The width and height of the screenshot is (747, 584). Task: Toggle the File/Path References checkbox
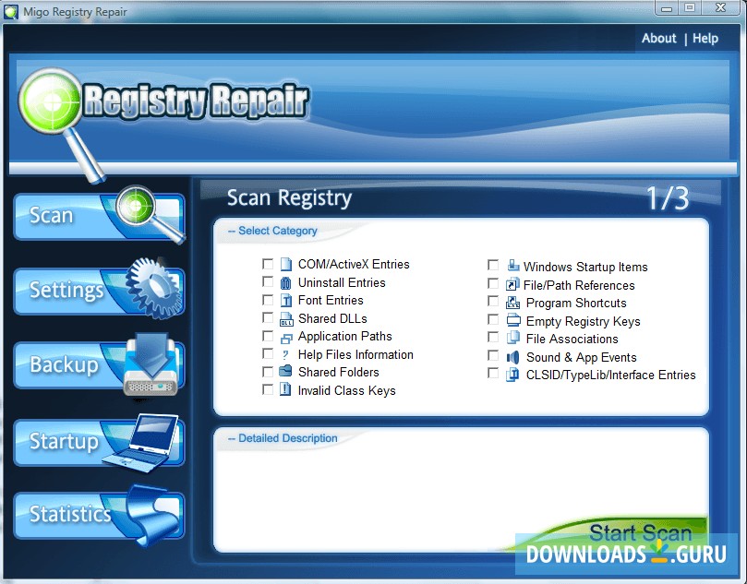click(x=493, y=283)
